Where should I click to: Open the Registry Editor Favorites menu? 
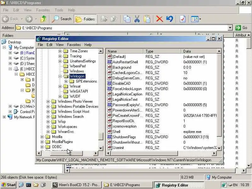pyautogui.click(x=74, y=45)
